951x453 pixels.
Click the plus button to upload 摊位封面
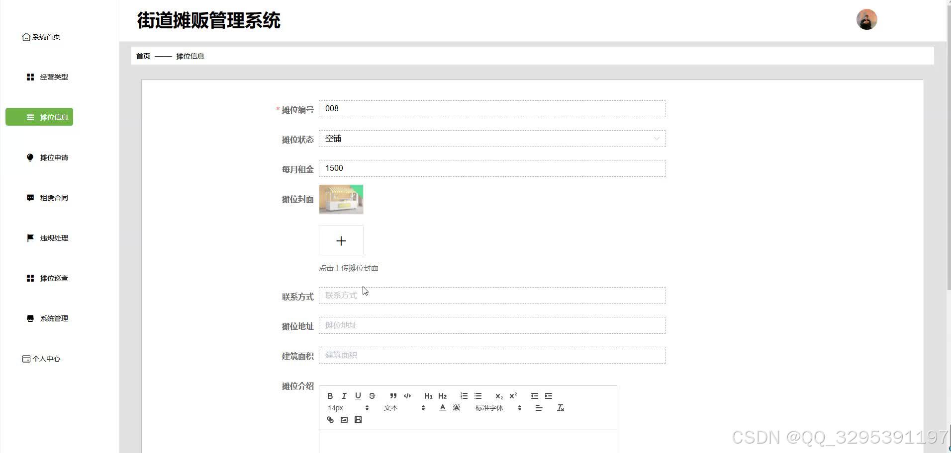point(341,240)
